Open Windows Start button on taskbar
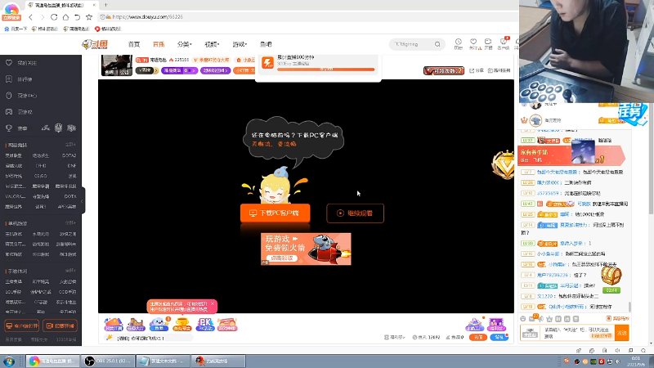 [9, 361]
